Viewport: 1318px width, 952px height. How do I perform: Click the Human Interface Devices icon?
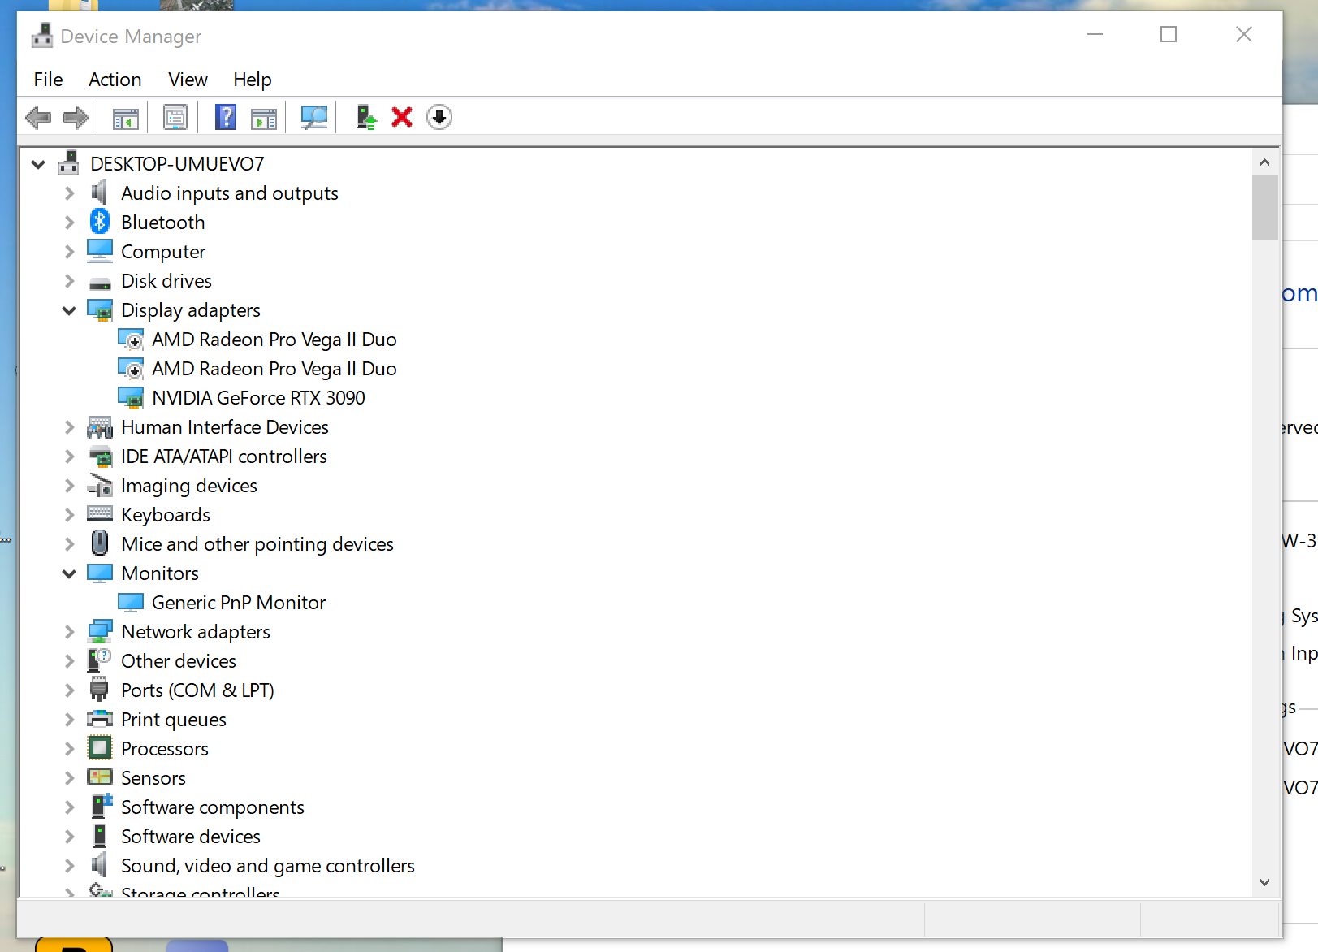[x=100, y=427]
